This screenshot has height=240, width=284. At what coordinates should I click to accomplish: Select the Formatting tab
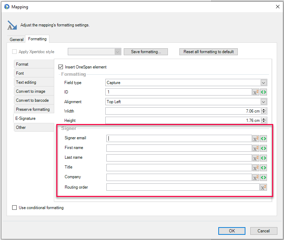tap(37, 39)
